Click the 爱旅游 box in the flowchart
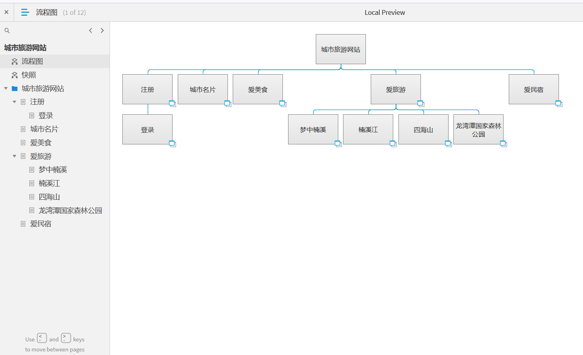The height and width of the screenshot is (355, 583). pos(396,89)
